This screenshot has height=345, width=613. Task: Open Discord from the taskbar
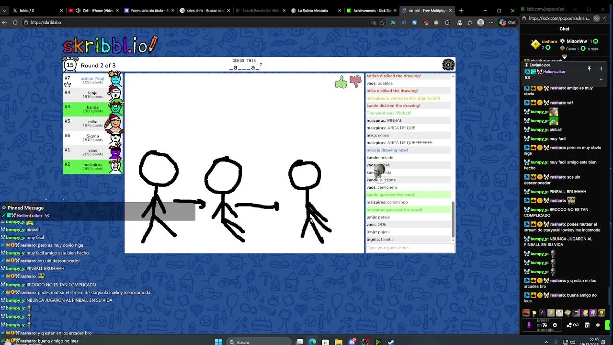pyautogui.click(x=352, y=342)
